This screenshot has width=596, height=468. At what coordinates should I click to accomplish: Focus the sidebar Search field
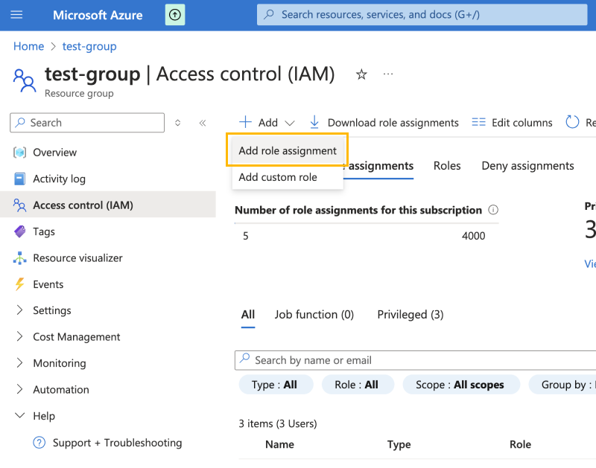(x=87, y=123)
